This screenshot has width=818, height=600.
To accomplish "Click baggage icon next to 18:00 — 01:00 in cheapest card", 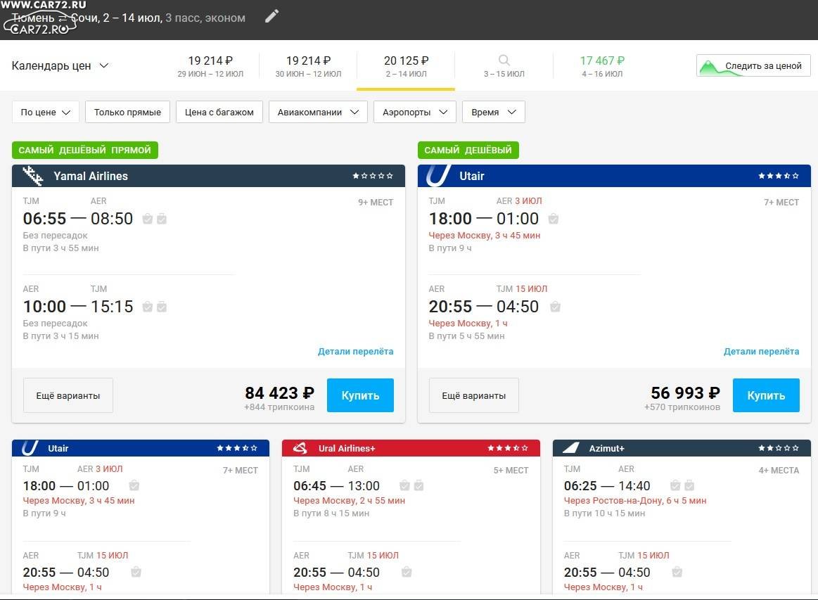I will (554, 219).
